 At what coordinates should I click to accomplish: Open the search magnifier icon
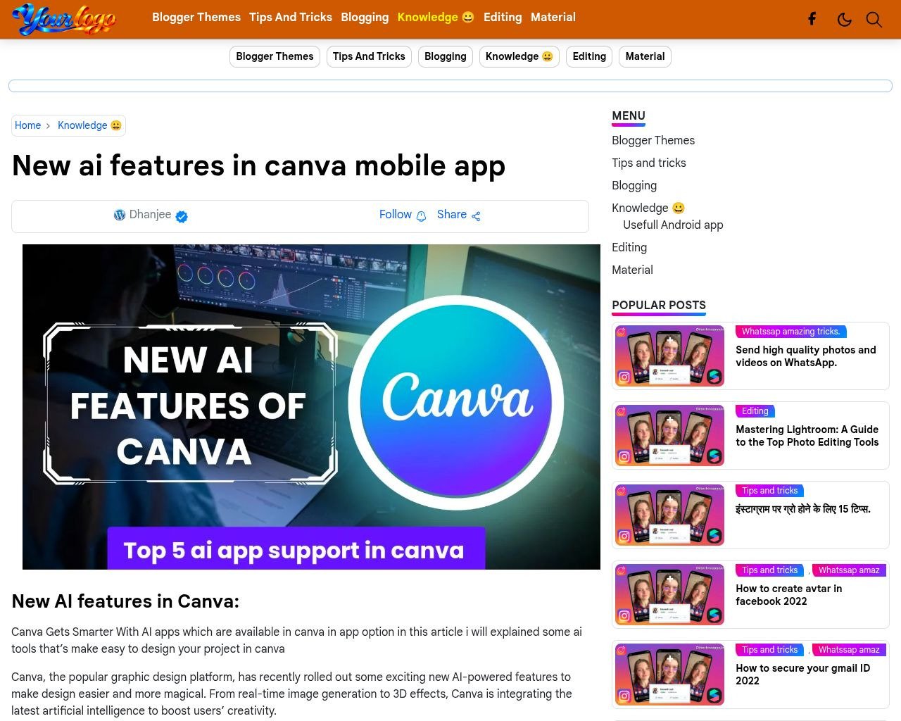[x=874, y=19]
